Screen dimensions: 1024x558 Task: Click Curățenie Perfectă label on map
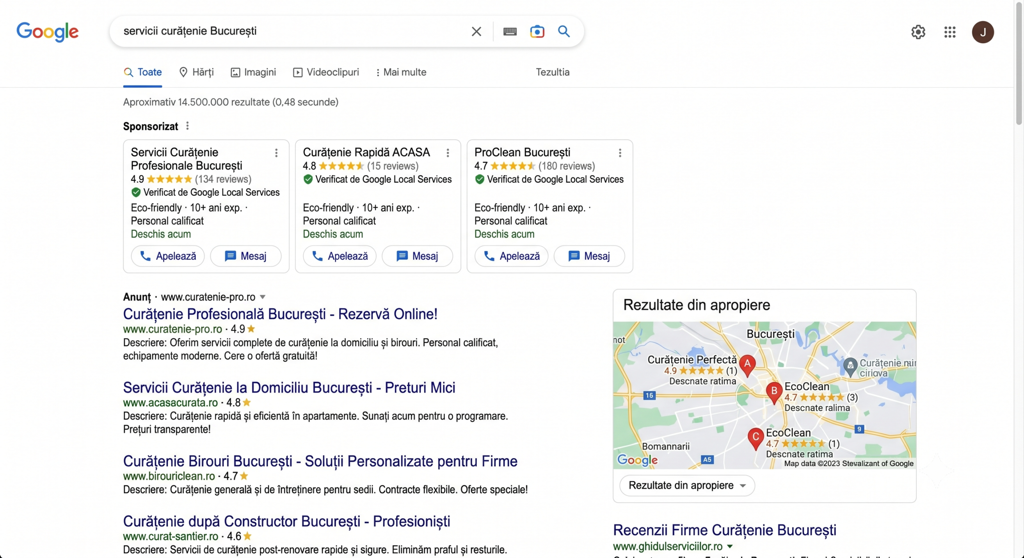[692, 360]
